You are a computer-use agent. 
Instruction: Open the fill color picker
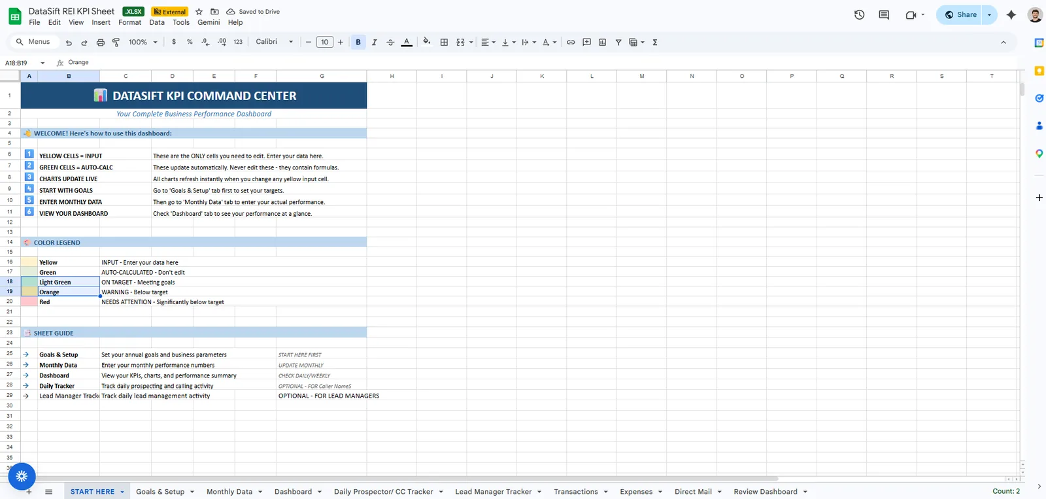coord(427,42)
